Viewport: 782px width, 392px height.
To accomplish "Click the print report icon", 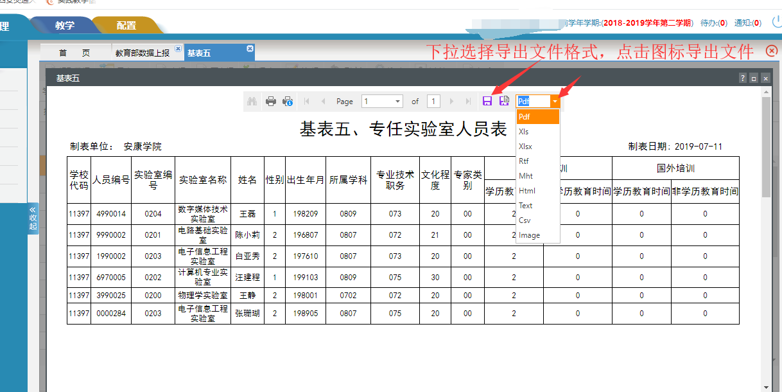I will click(271, 102).
